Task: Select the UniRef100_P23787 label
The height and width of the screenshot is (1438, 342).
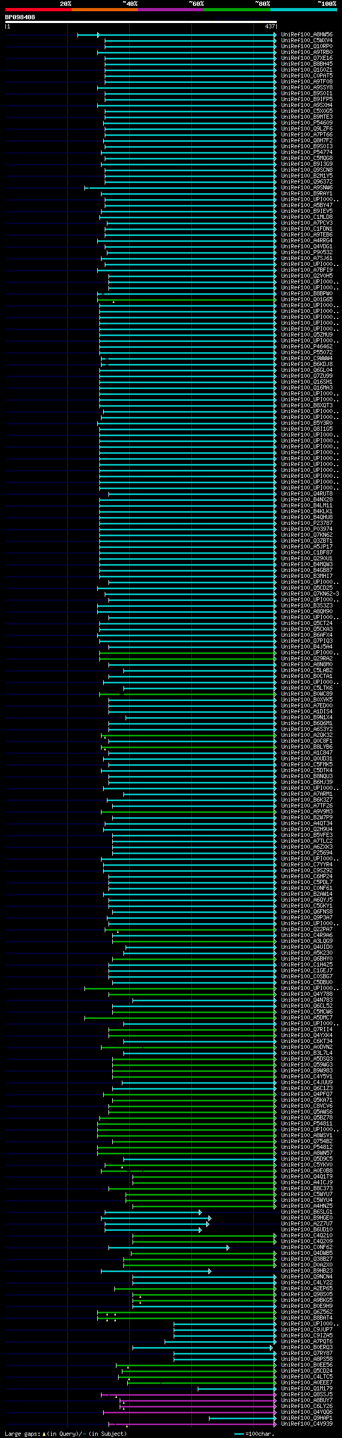Action: point(307,523)
